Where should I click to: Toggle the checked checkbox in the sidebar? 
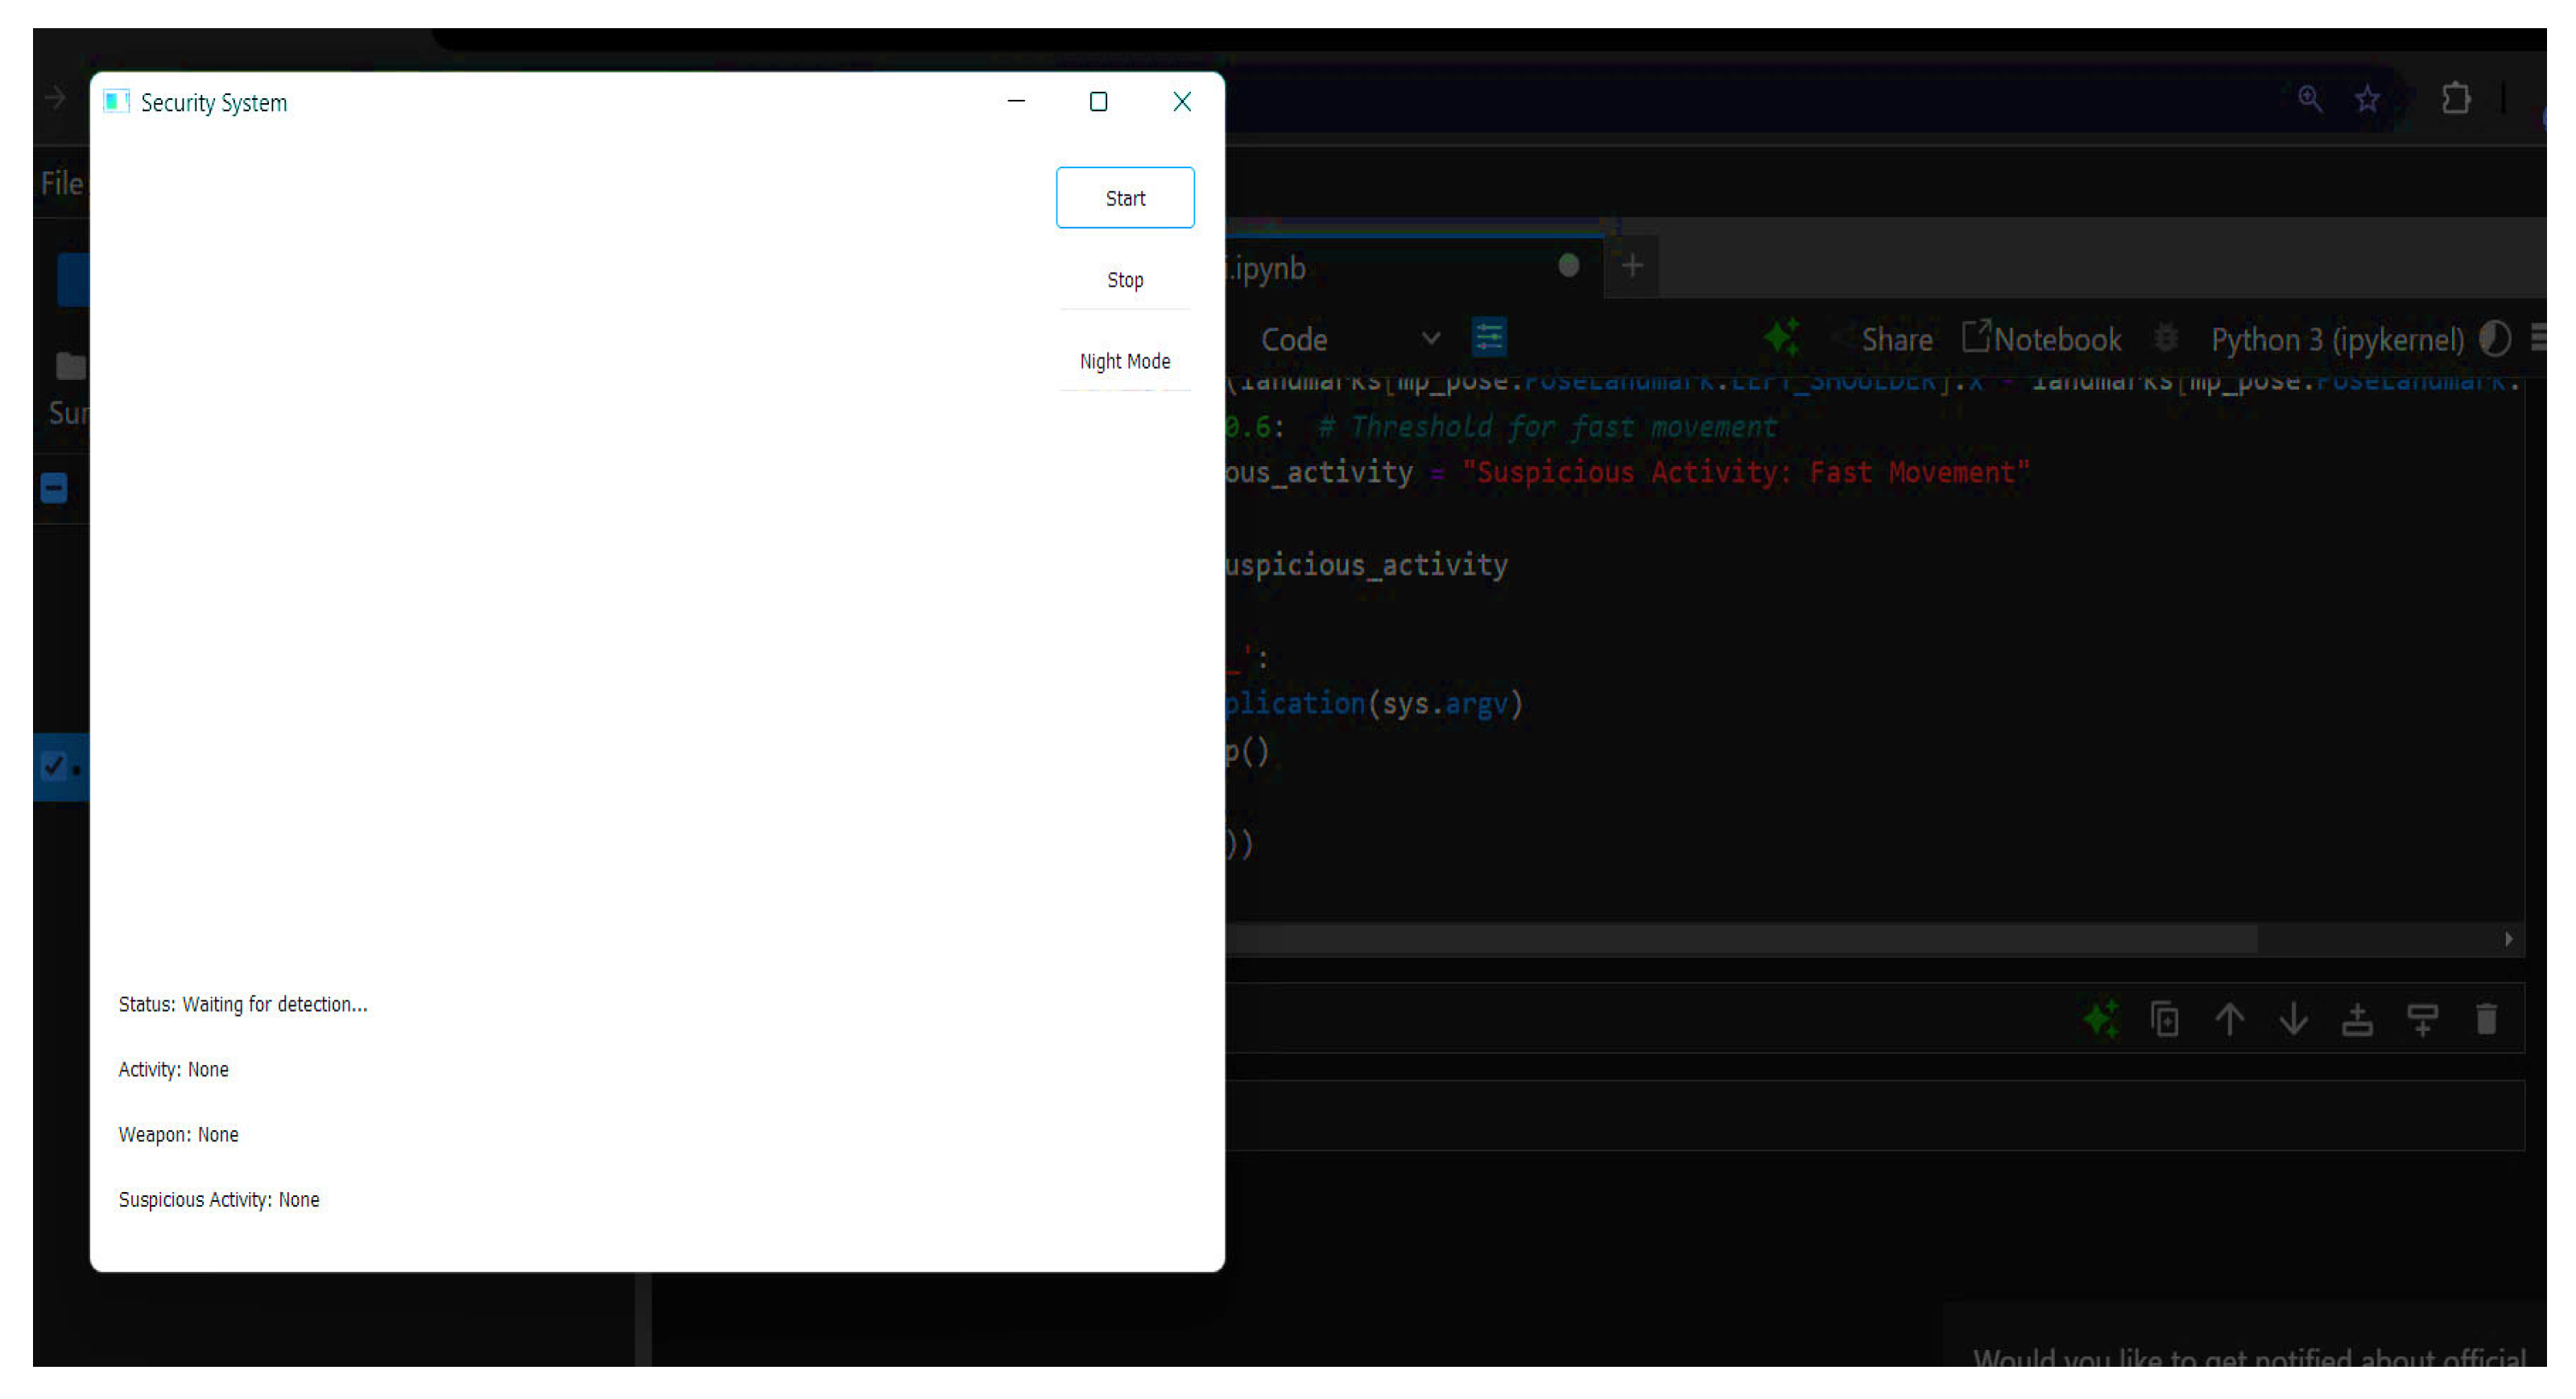point(54,766)
